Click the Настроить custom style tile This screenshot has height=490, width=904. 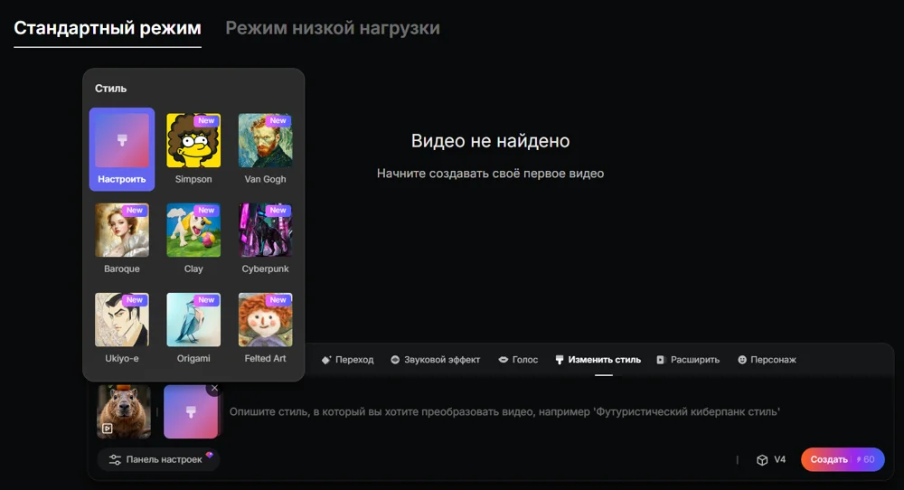[122, 149]
